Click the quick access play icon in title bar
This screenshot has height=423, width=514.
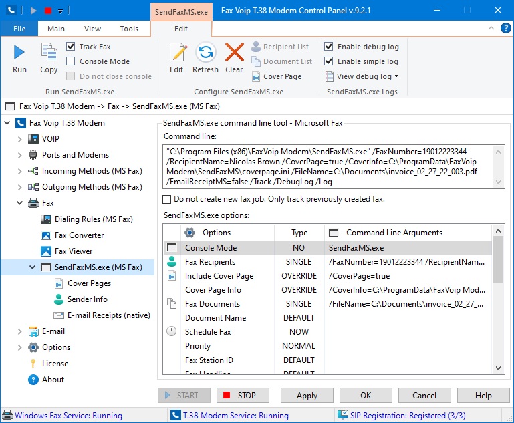pos(33,11)
